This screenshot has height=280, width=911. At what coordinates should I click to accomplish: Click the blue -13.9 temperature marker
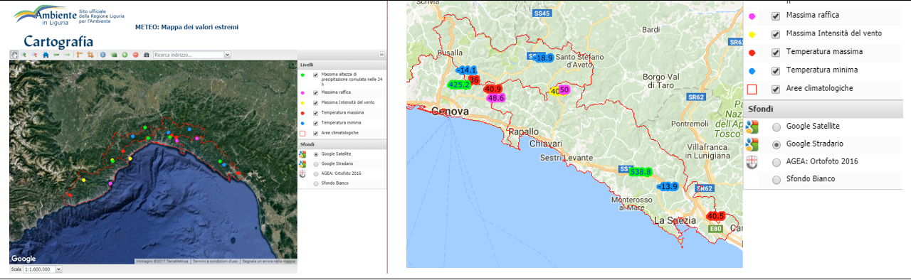click(668, 186)
